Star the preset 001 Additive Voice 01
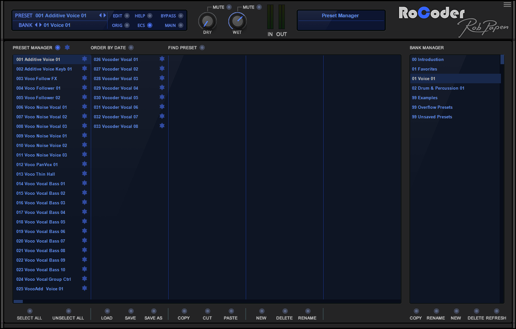516x329 pixels. coord(84,59)
